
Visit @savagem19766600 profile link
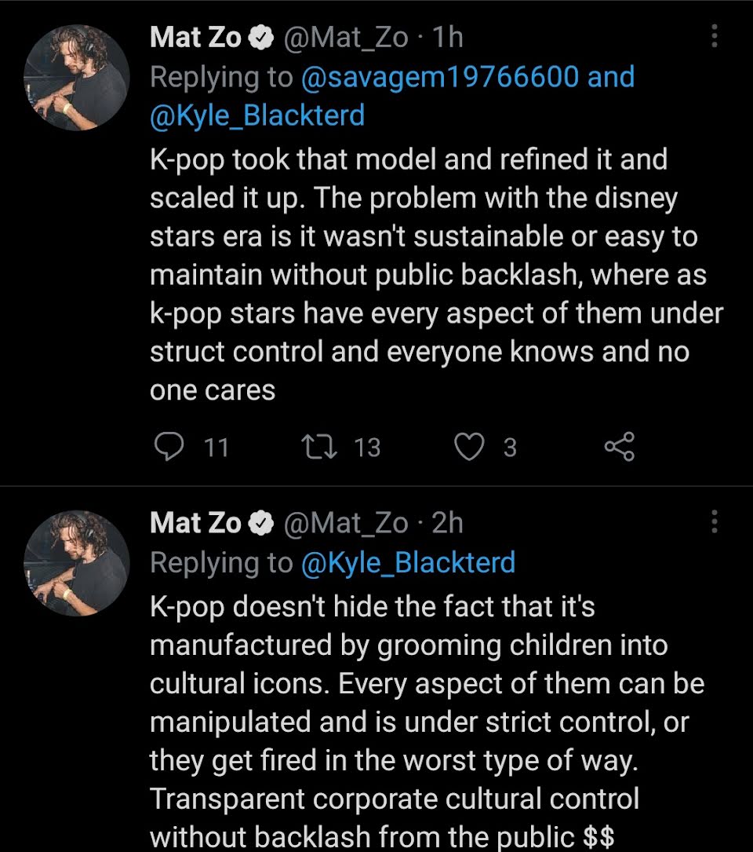pos(439,77)
